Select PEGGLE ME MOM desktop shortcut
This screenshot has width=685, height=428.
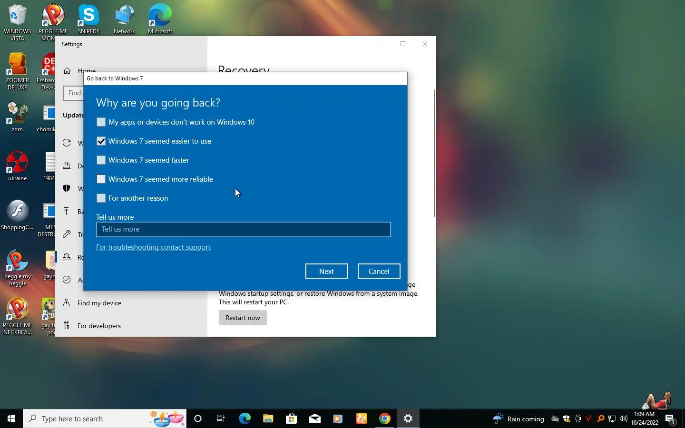tap(53, 23)
